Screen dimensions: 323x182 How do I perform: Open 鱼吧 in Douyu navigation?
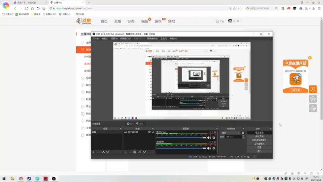click(171, 21)
